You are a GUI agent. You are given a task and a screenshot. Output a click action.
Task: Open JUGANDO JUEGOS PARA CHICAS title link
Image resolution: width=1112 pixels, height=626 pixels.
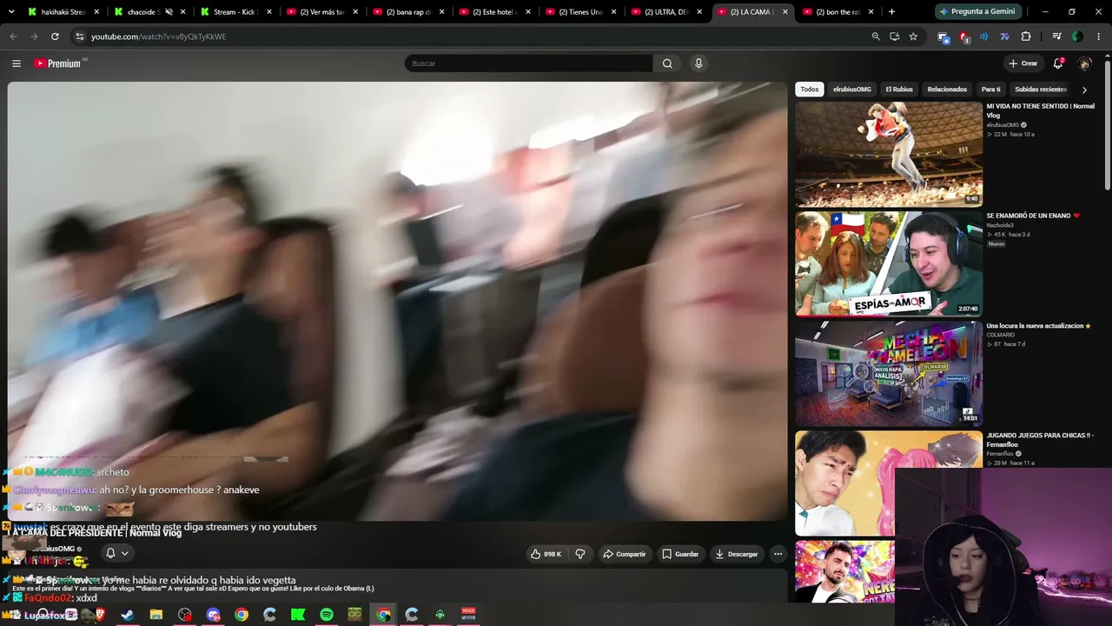(x=1040, y=440)
